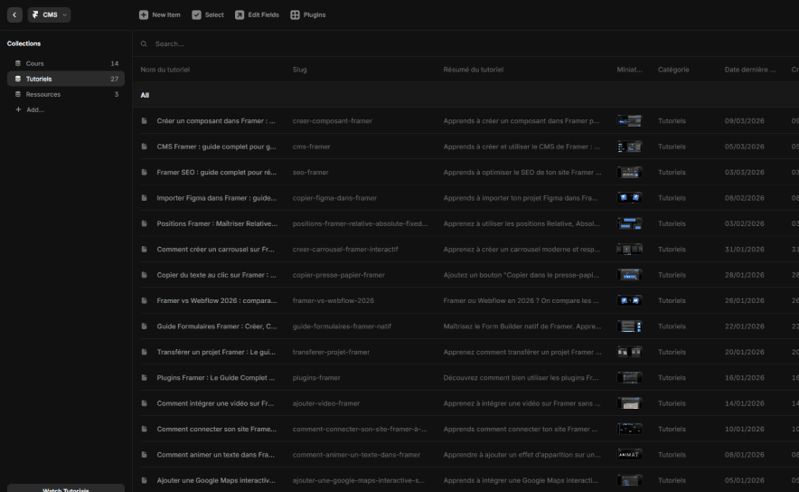Click the Résumé du tutoriel column header

pos(473,70)
